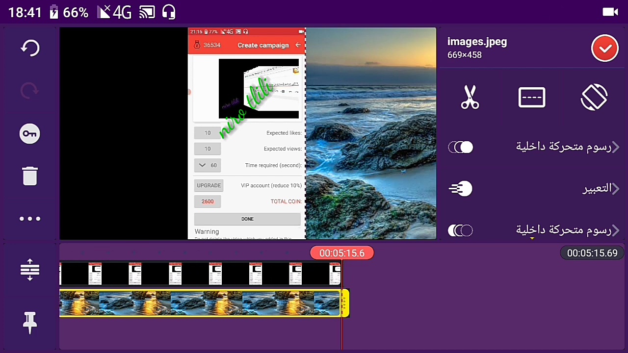Tap the camera icon in the top-right status bar
The height and width of the screenshot is (353, 628).
pos(610,12)
